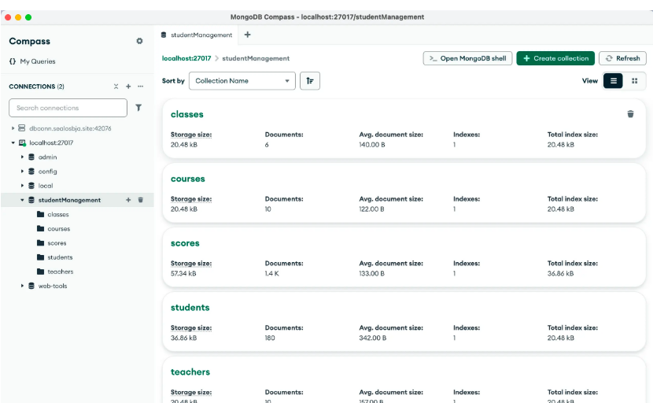Screen dimensions: 653x403
Task: Expand the admin database
Action: tap(22, 157)
